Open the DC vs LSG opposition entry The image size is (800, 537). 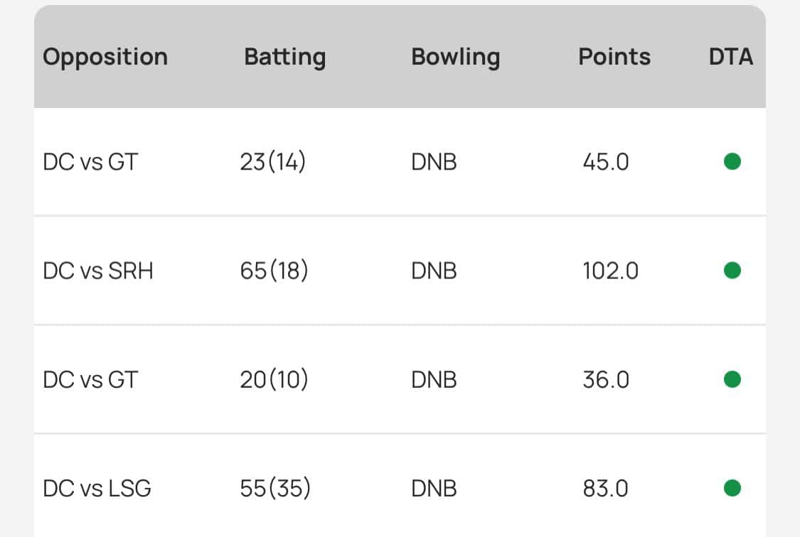(97, 489)
